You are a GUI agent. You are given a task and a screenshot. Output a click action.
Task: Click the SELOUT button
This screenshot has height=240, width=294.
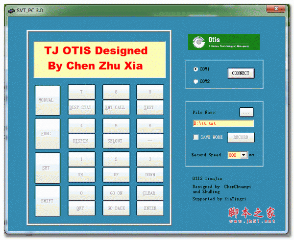[x=116, y=141]
